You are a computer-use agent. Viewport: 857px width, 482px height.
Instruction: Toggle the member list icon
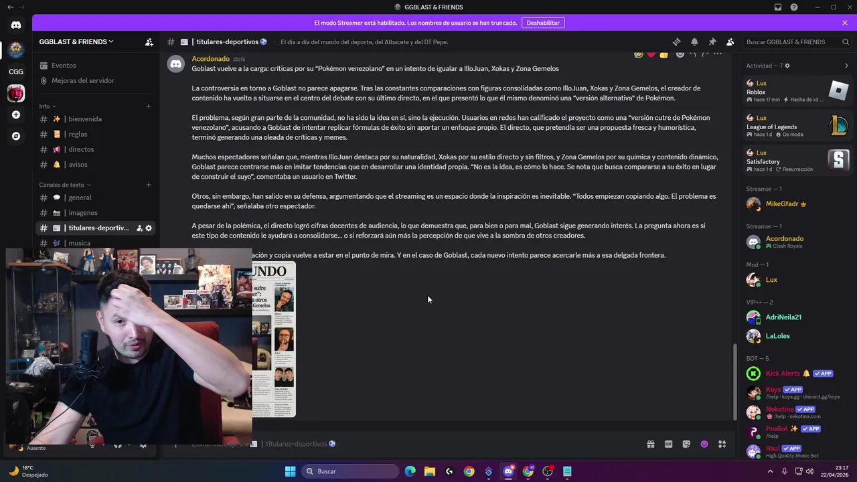[730, 42]
